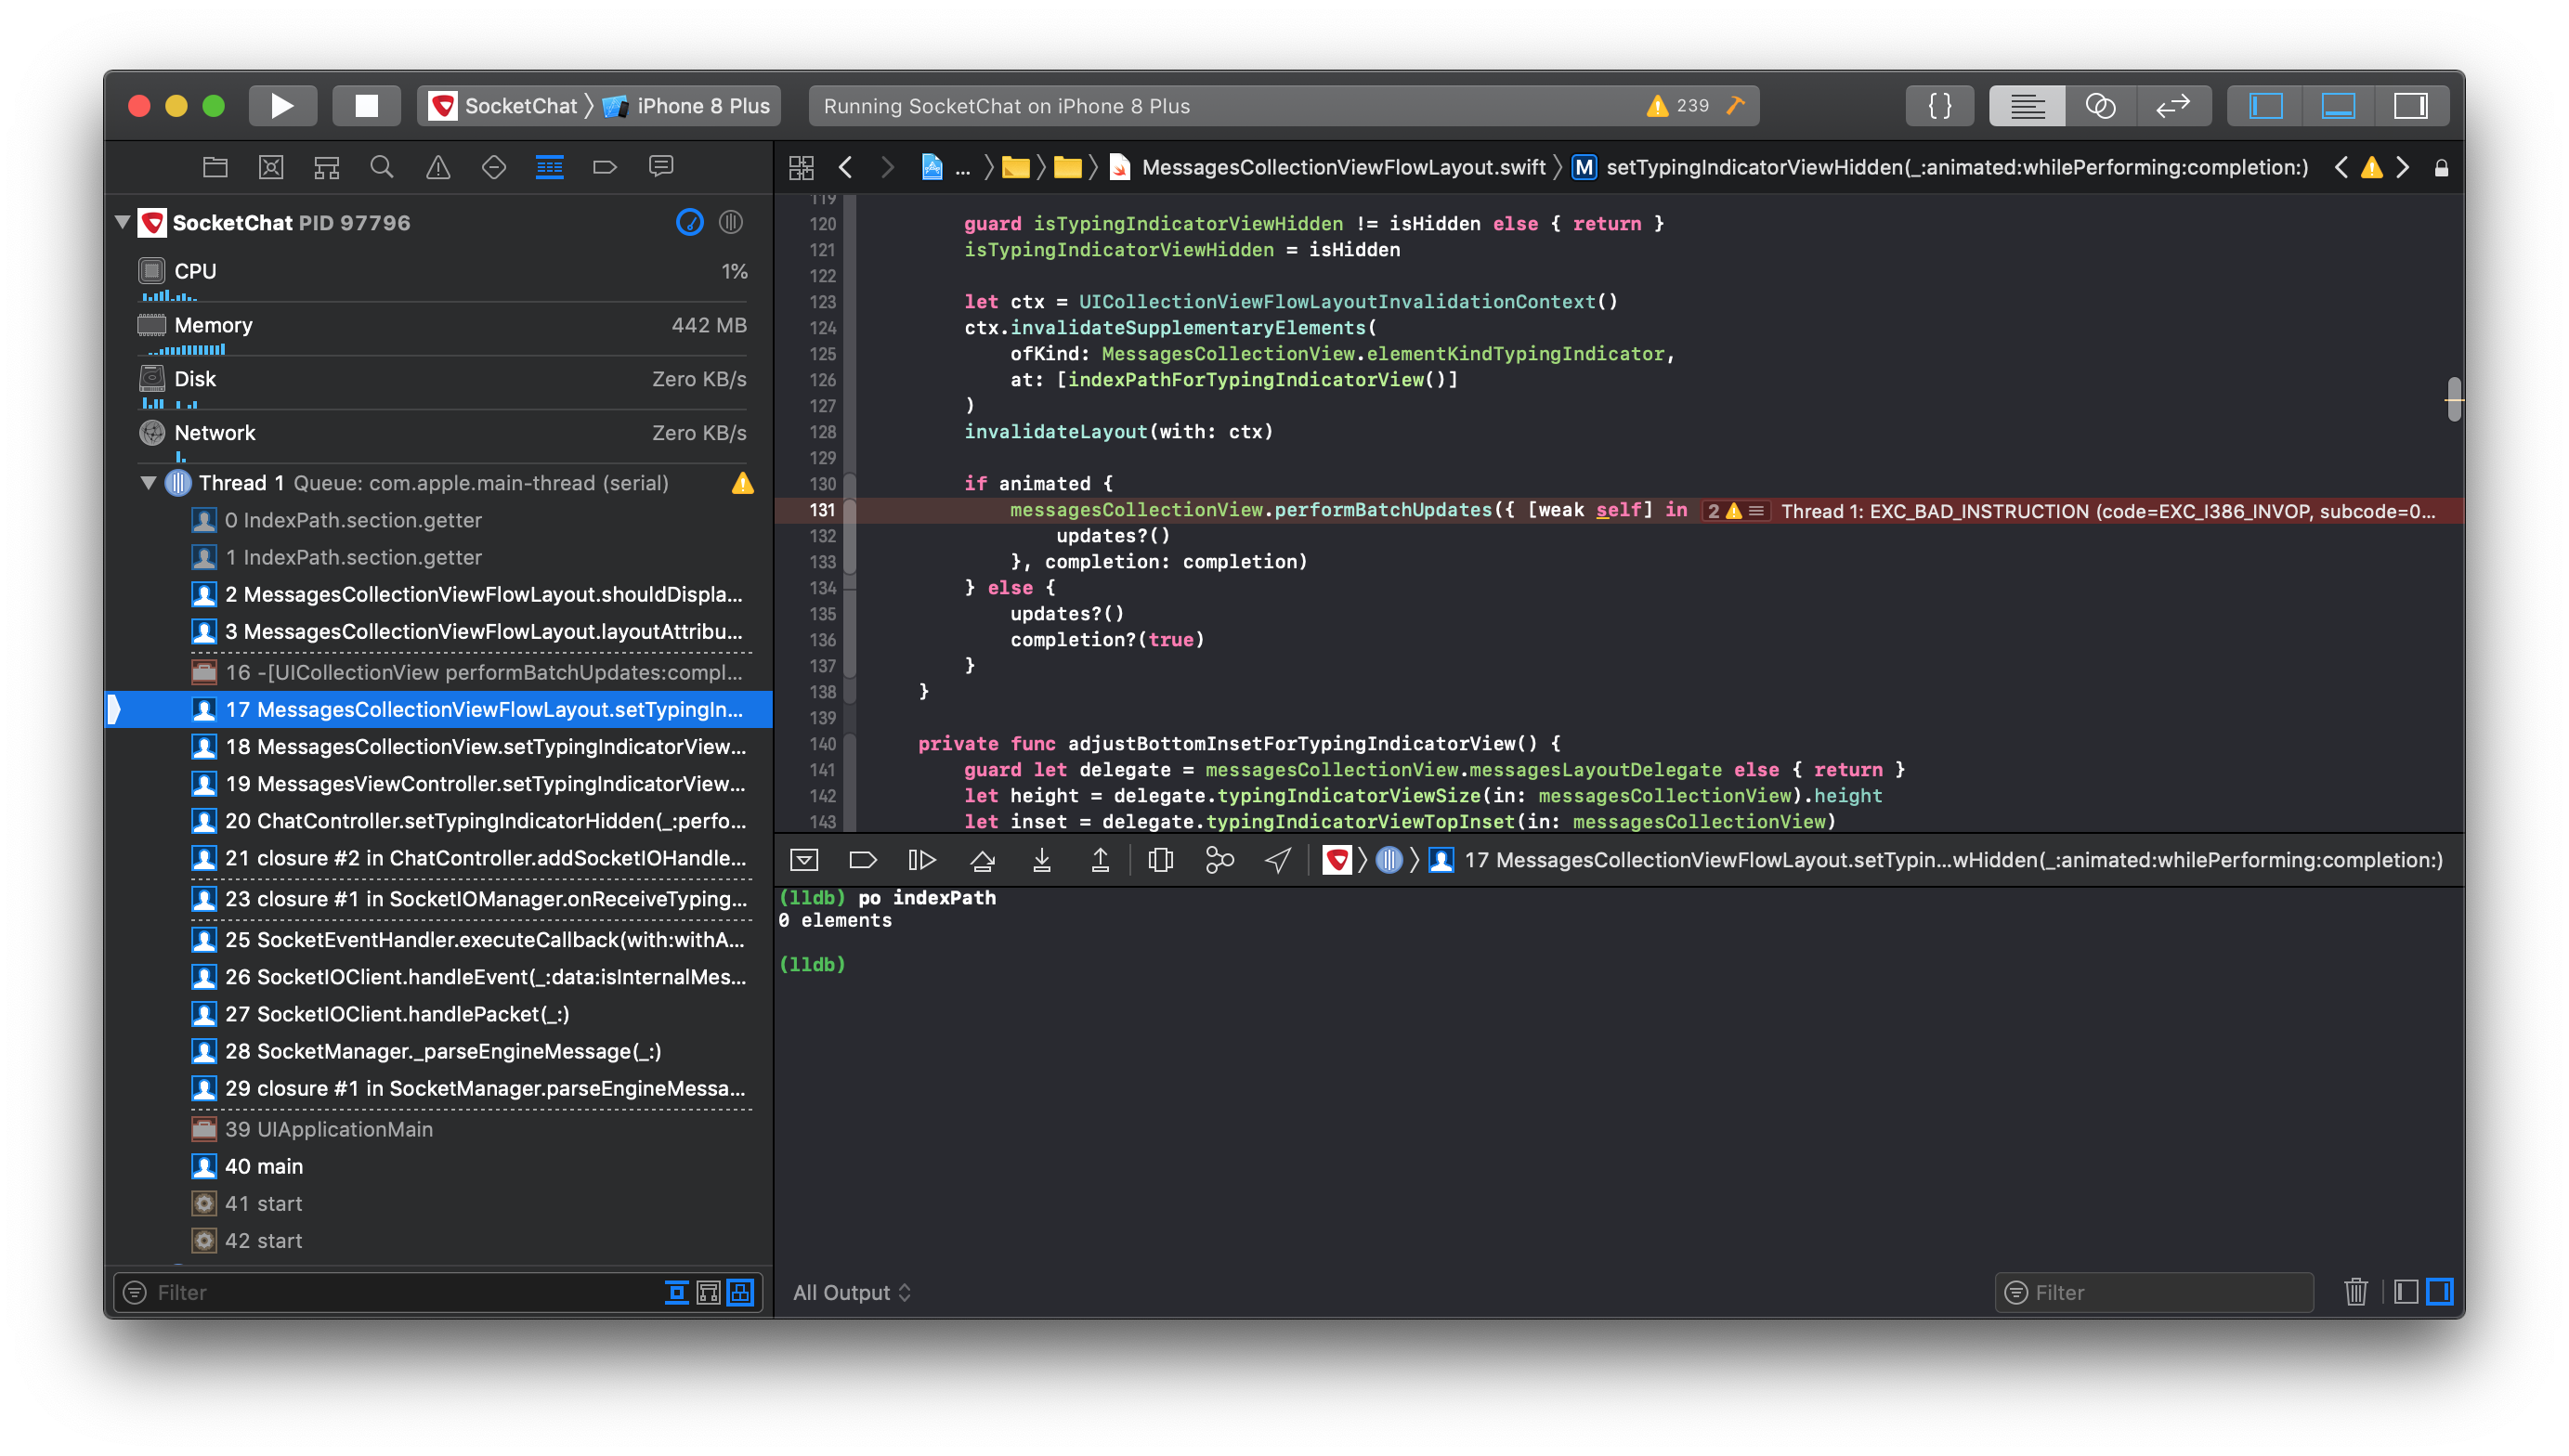Open the Report navigator tab
The height and width of the screenshot is (1456, 2569).
click(x=661, y=167)
